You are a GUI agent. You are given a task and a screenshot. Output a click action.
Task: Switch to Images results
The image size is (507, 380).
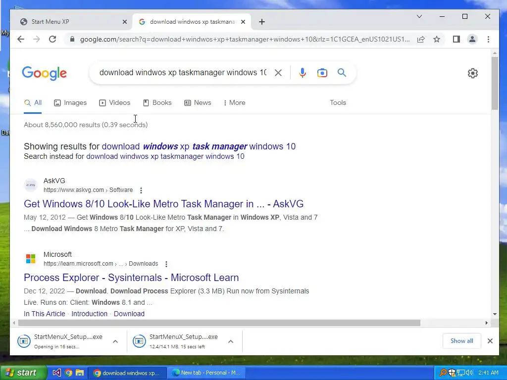pos(70,103)
